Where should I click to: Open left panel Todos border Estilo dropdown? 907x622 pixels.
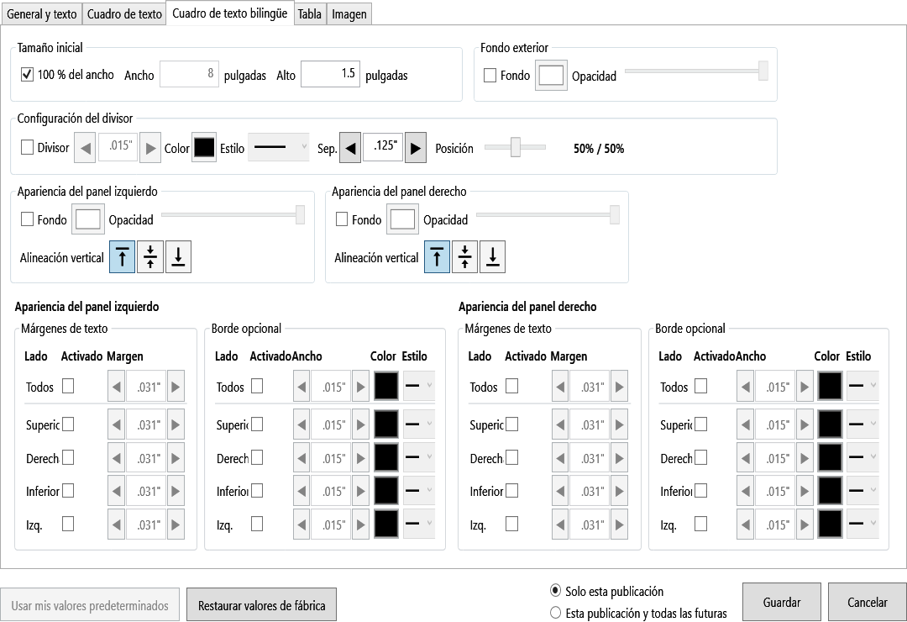419,386
